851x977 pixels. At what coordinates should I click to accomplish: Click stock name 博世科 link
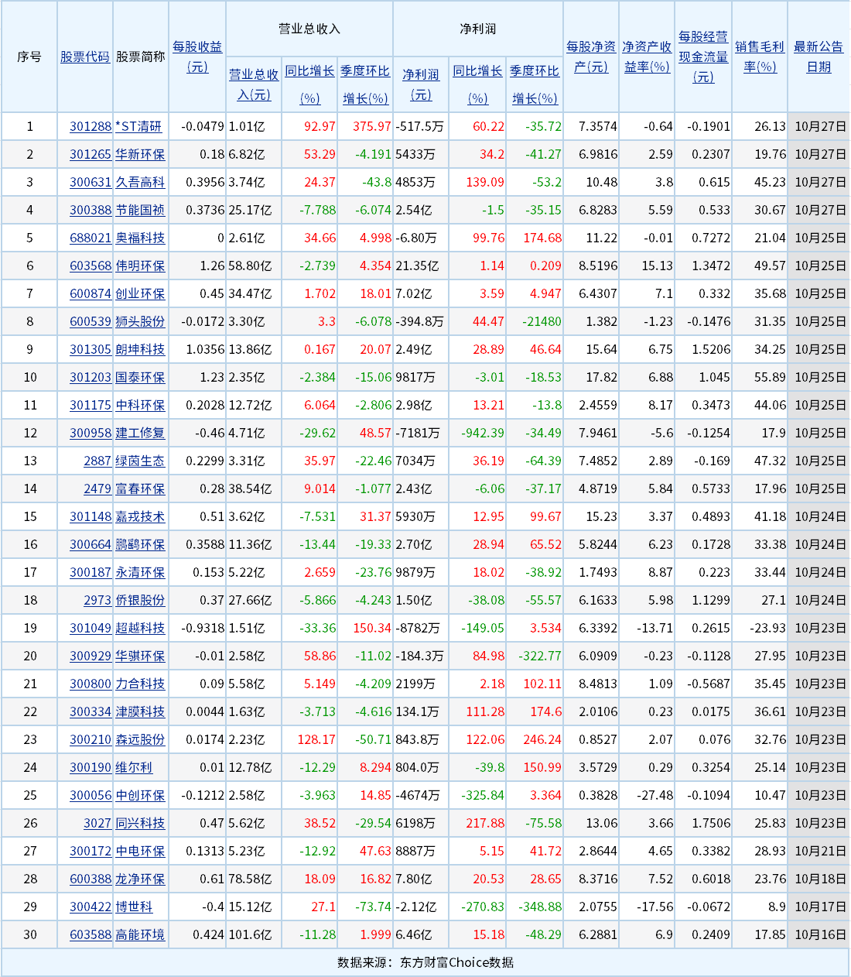point(134,907)
